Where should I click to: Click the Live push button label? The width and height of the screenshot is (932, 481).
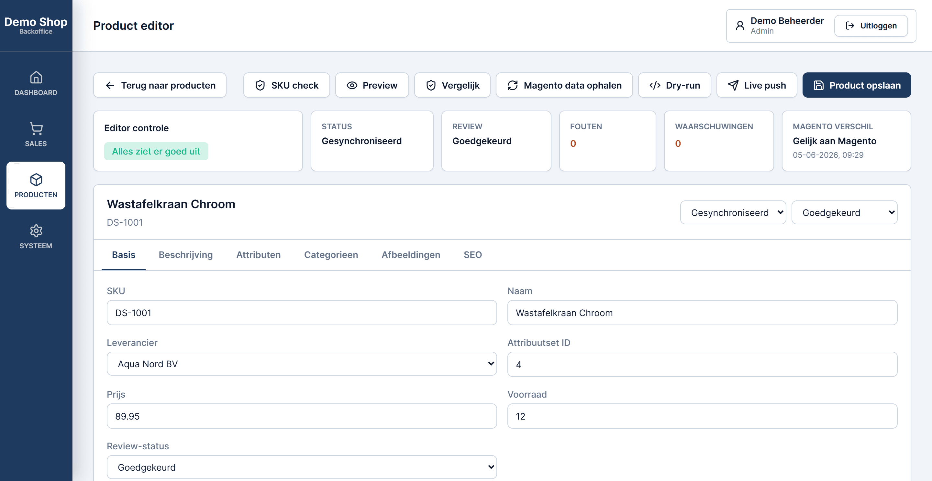tap(765, 85)
